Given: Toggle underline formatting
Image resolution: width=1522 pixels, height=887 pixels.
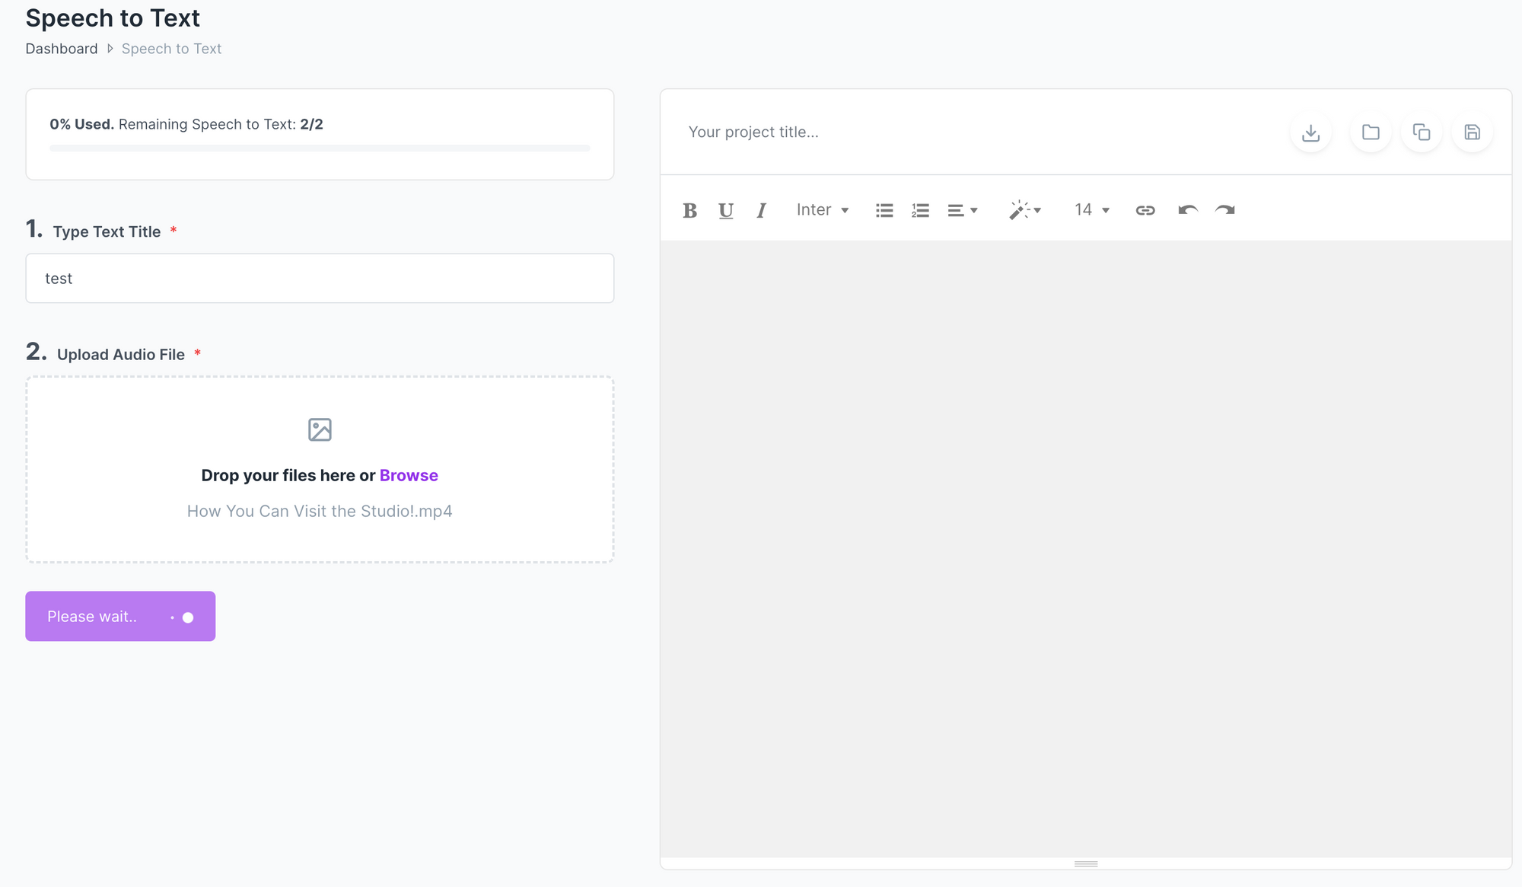Looking at the screenshot, I should 725,210.
